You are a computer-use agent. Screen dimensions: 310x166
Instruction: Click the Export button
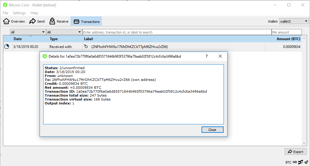(295, 152)
